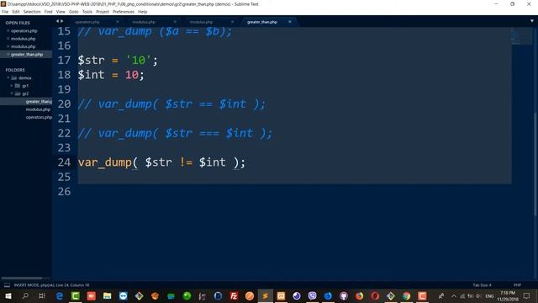Open Viber from taskbar

[x=312, y=295]
